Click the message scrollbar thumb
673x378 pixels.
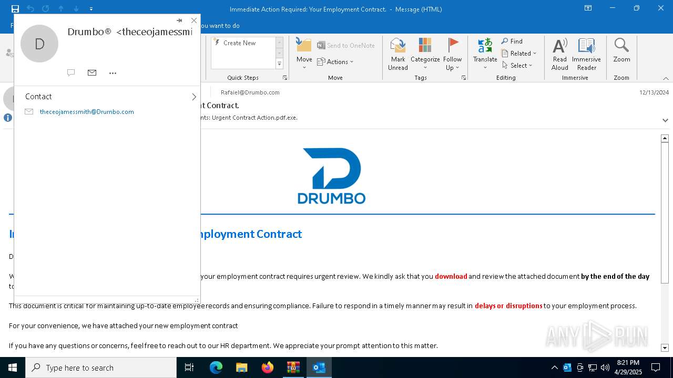(x=665, y=213)
